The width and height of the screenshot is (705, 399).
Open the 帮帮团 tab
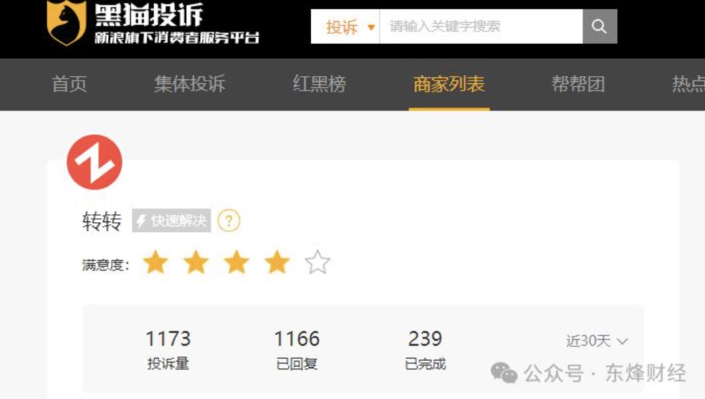[x=578, y=84]
